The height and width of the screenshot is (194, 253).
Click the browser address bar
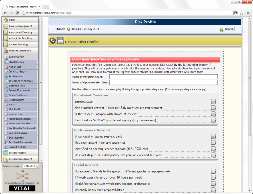pos(128,13)
